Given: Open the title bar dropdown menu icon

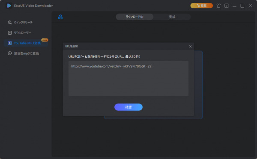Looking at the screenshot, I should tap(226, 6).
